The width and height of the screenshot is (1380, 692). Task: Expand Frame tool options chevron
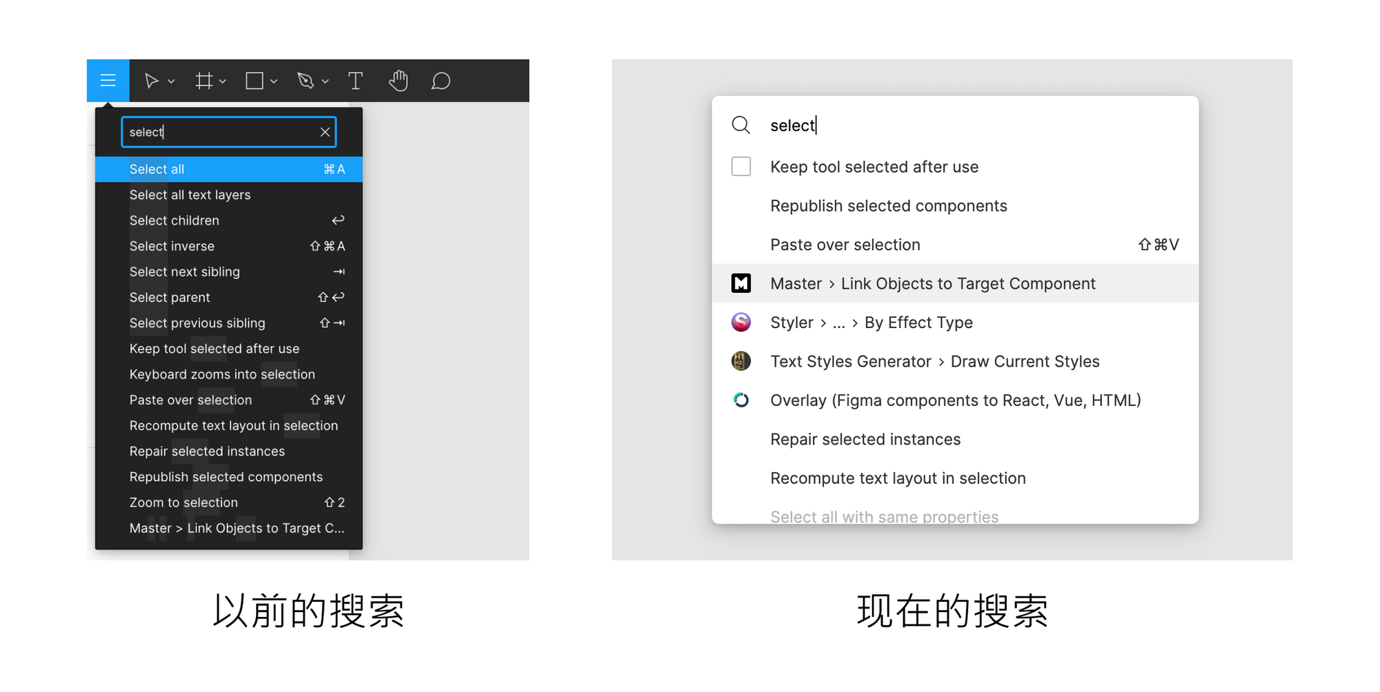click(x=222, y=81)
